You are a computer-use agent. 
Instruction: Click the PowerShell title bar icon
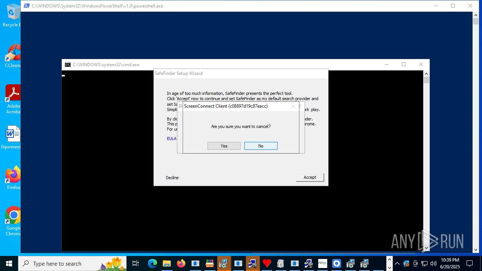[27, 6]
